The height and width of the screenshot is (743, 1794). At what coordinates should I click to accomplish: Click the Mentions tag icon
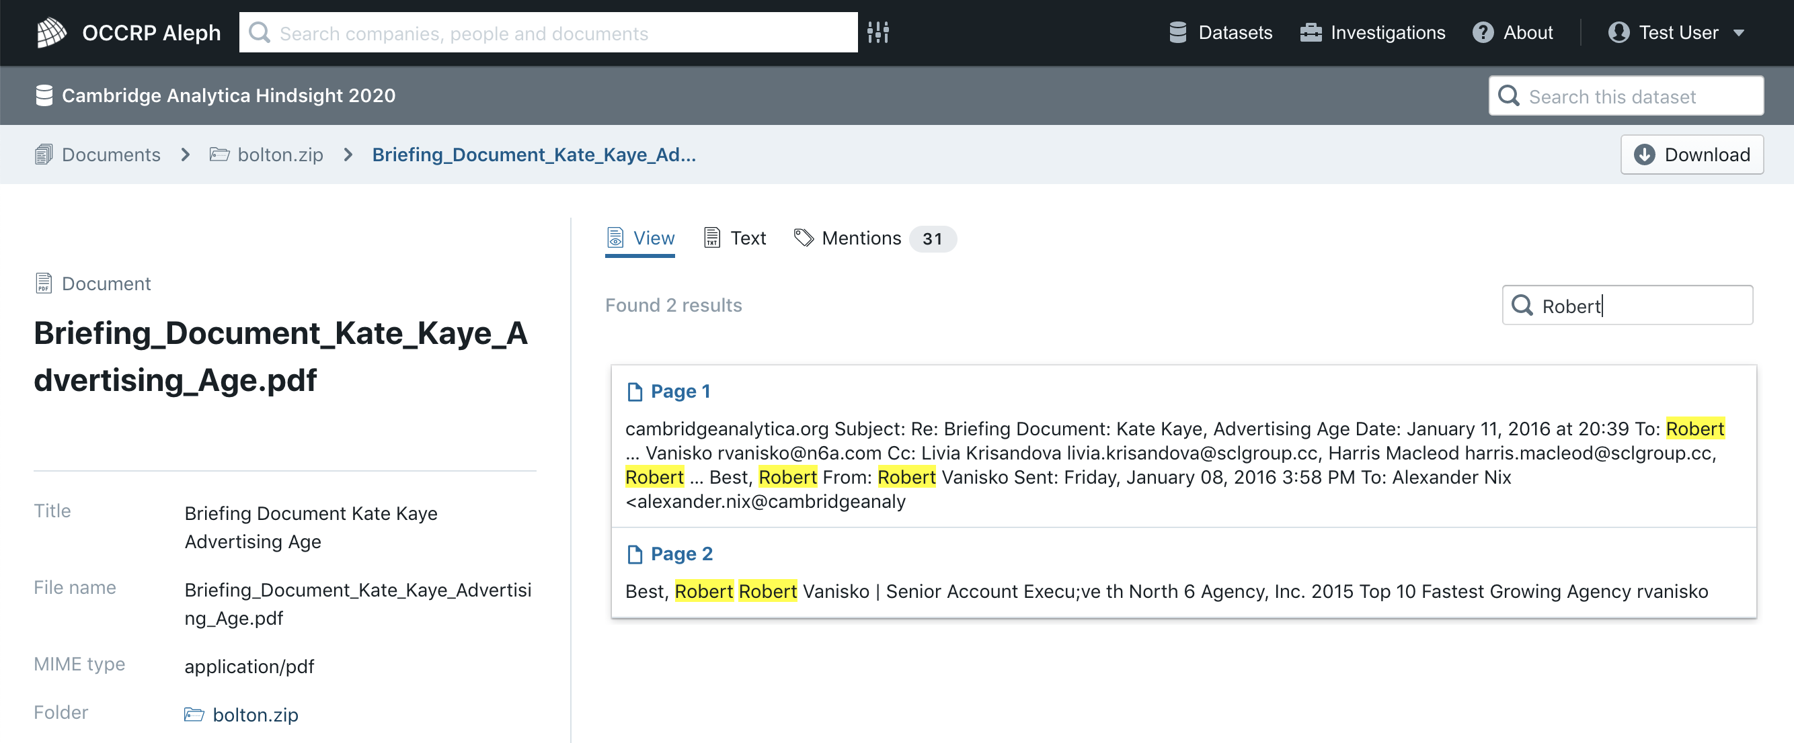click(804, 237)
